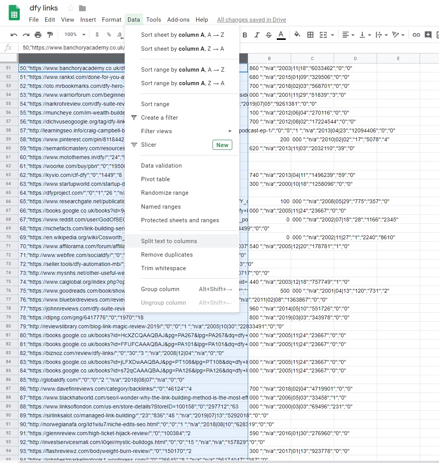The height and width of the screenshot is (463, 439).
Task: Select Slicer menu entry
Action: point(182,145)
